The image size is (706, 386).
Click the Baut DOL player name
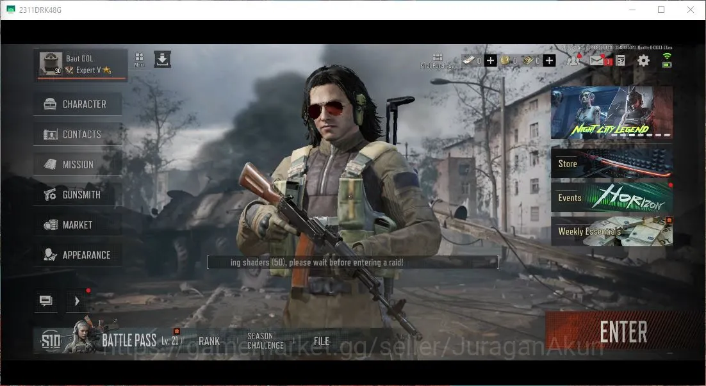pyautogui.click(x=79, y=58)
